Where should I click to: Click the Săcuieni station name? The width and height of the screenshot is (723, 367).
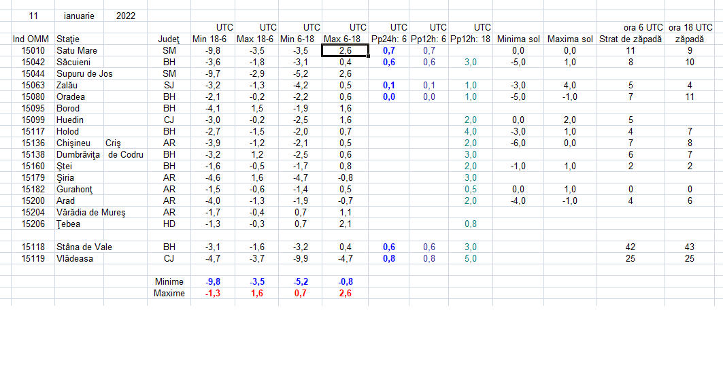pyautogui.click(x=73, y=62)
